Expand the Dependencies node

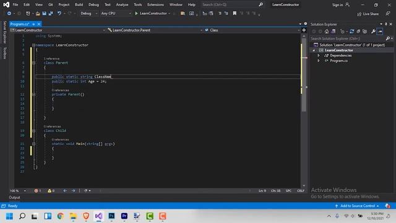coord(319,56)
